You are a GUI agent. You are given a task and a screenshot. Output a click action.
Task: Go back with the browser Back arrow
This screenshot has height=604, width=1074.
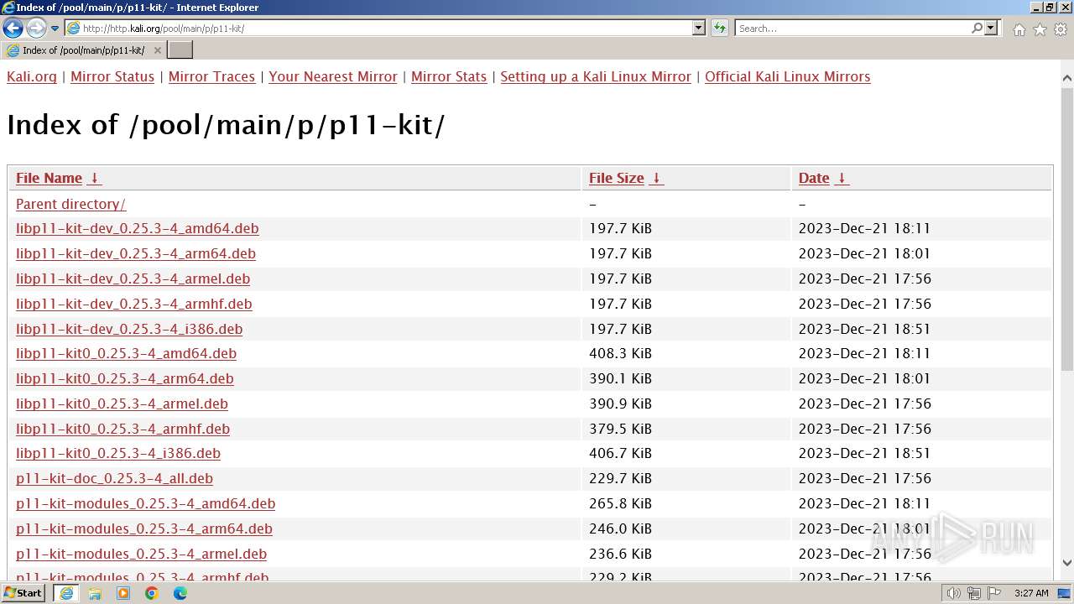coord(13,28)
